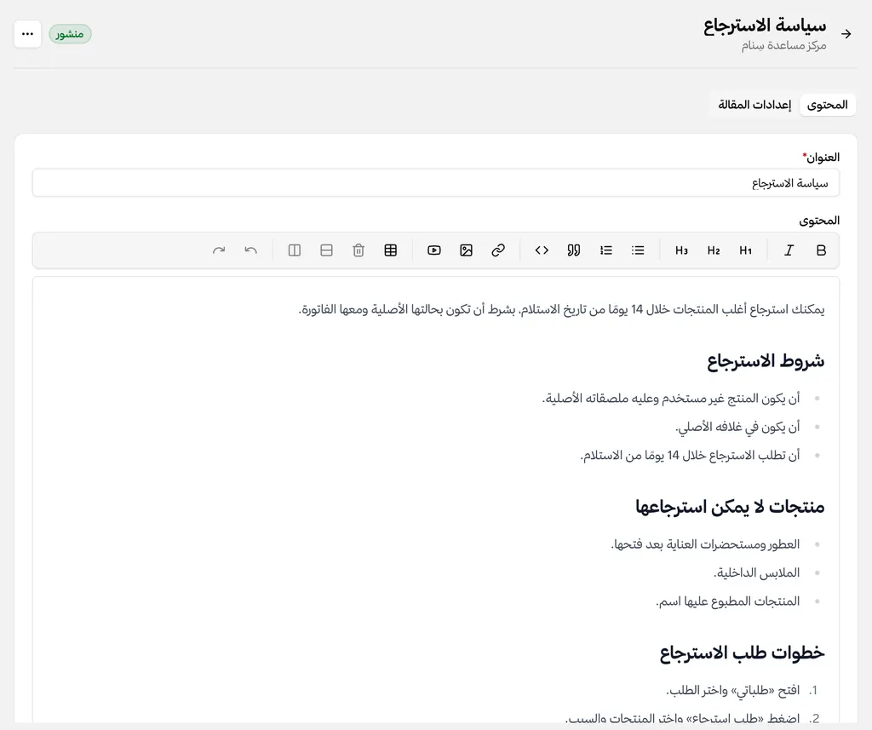Insert a code block

pyautogui.click(x=542, y=250)
